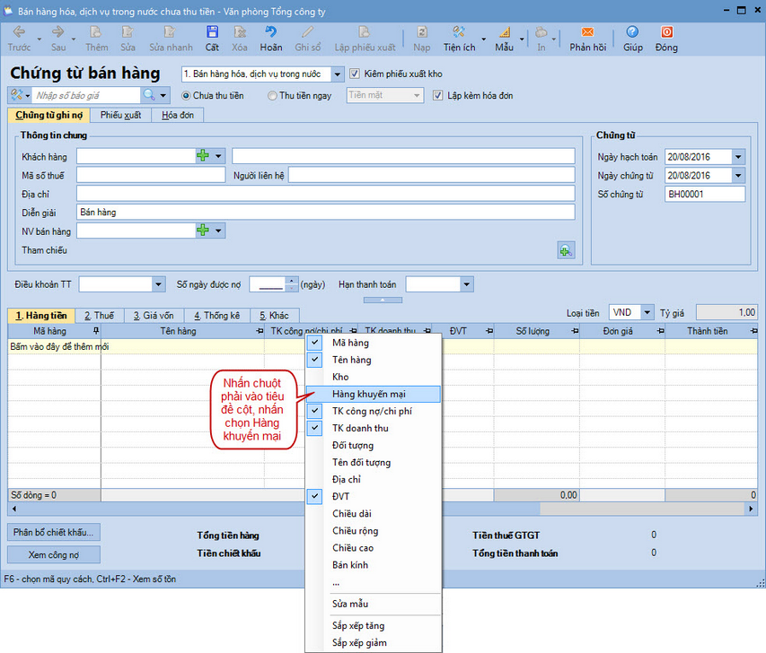Uncheck Mã hàng in column menu

(315, 343)
